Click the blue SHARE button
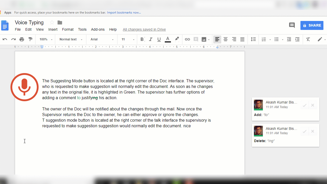Viewport: 327px width, 184px height. [x=312, y=25]
